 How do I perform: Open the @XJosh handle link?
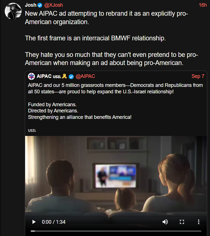coord(53,5)
